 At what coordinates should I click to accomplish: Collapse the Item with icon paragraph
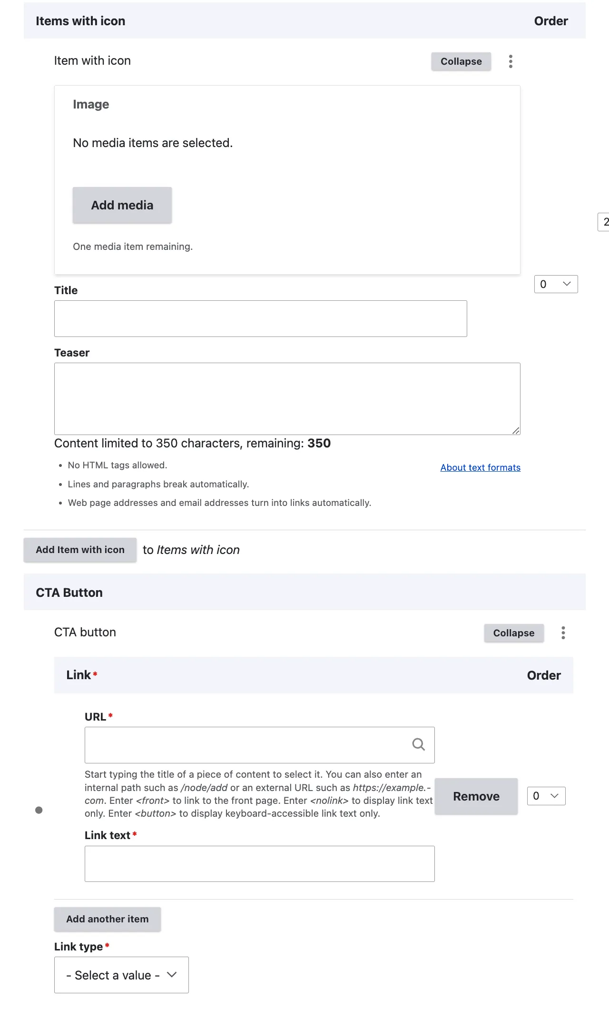click(x=461, y=61)
